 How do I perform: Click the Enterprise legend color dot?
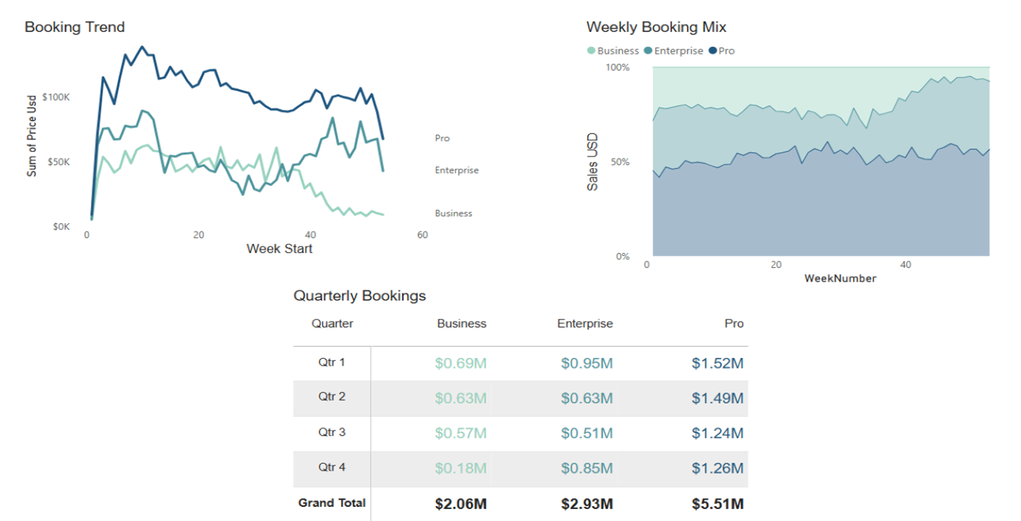pos(648,51)
